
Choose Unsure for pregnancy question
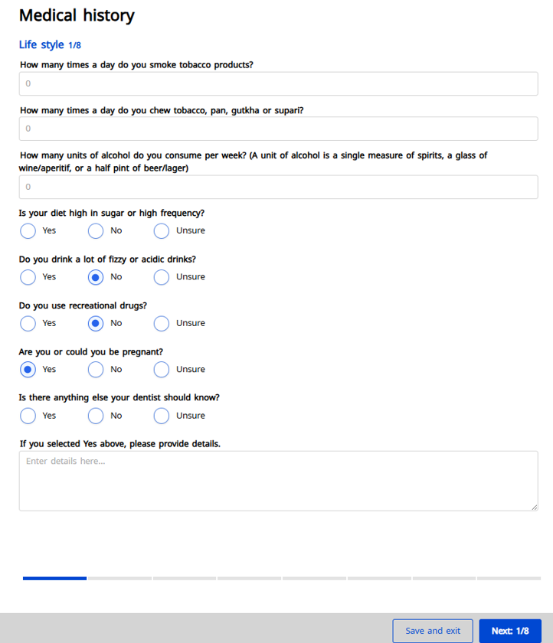pos(162,370)
